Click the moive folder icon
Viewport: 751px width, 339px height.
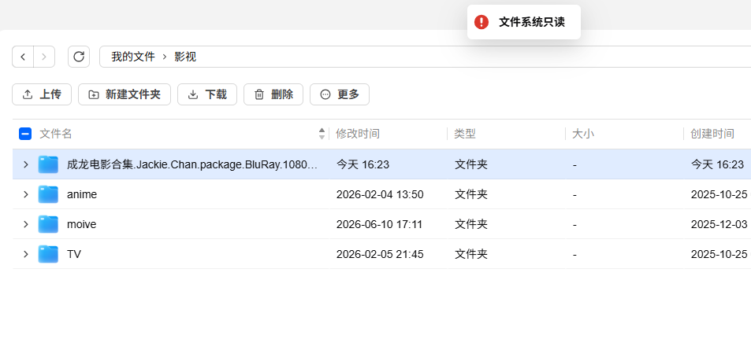tap(48, 224)
